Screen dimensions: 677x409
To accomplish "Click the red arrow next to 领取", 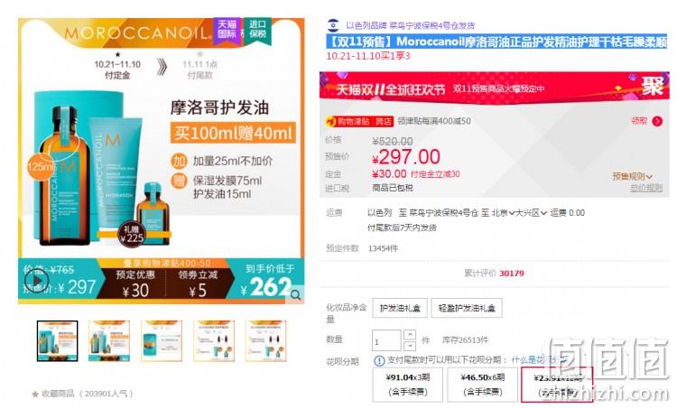I will tap(657, 121).
